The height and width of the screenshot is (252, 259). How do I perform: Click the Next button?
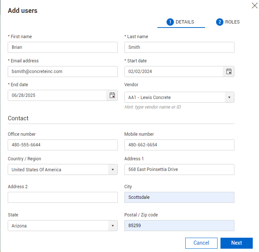pos(236,243)
